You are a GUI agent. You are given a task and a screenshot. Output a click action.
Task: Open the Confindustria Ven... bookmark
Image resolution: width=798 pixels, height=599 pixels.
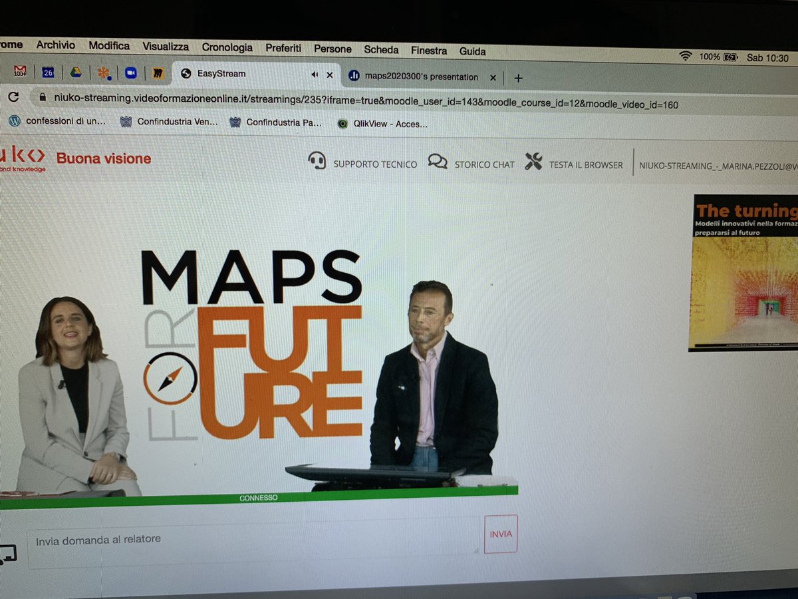click(169, 122)
